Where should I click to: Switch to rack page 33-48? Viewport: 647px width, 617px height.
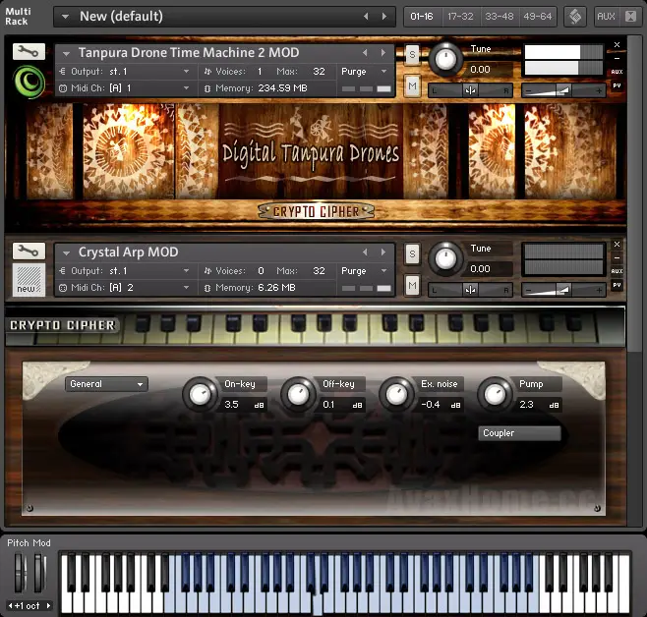pyautogui.click(x=500, y=17)
